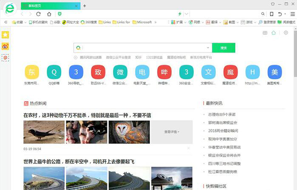Open the light-blue H shortcut tile

(x=252, y=72)
